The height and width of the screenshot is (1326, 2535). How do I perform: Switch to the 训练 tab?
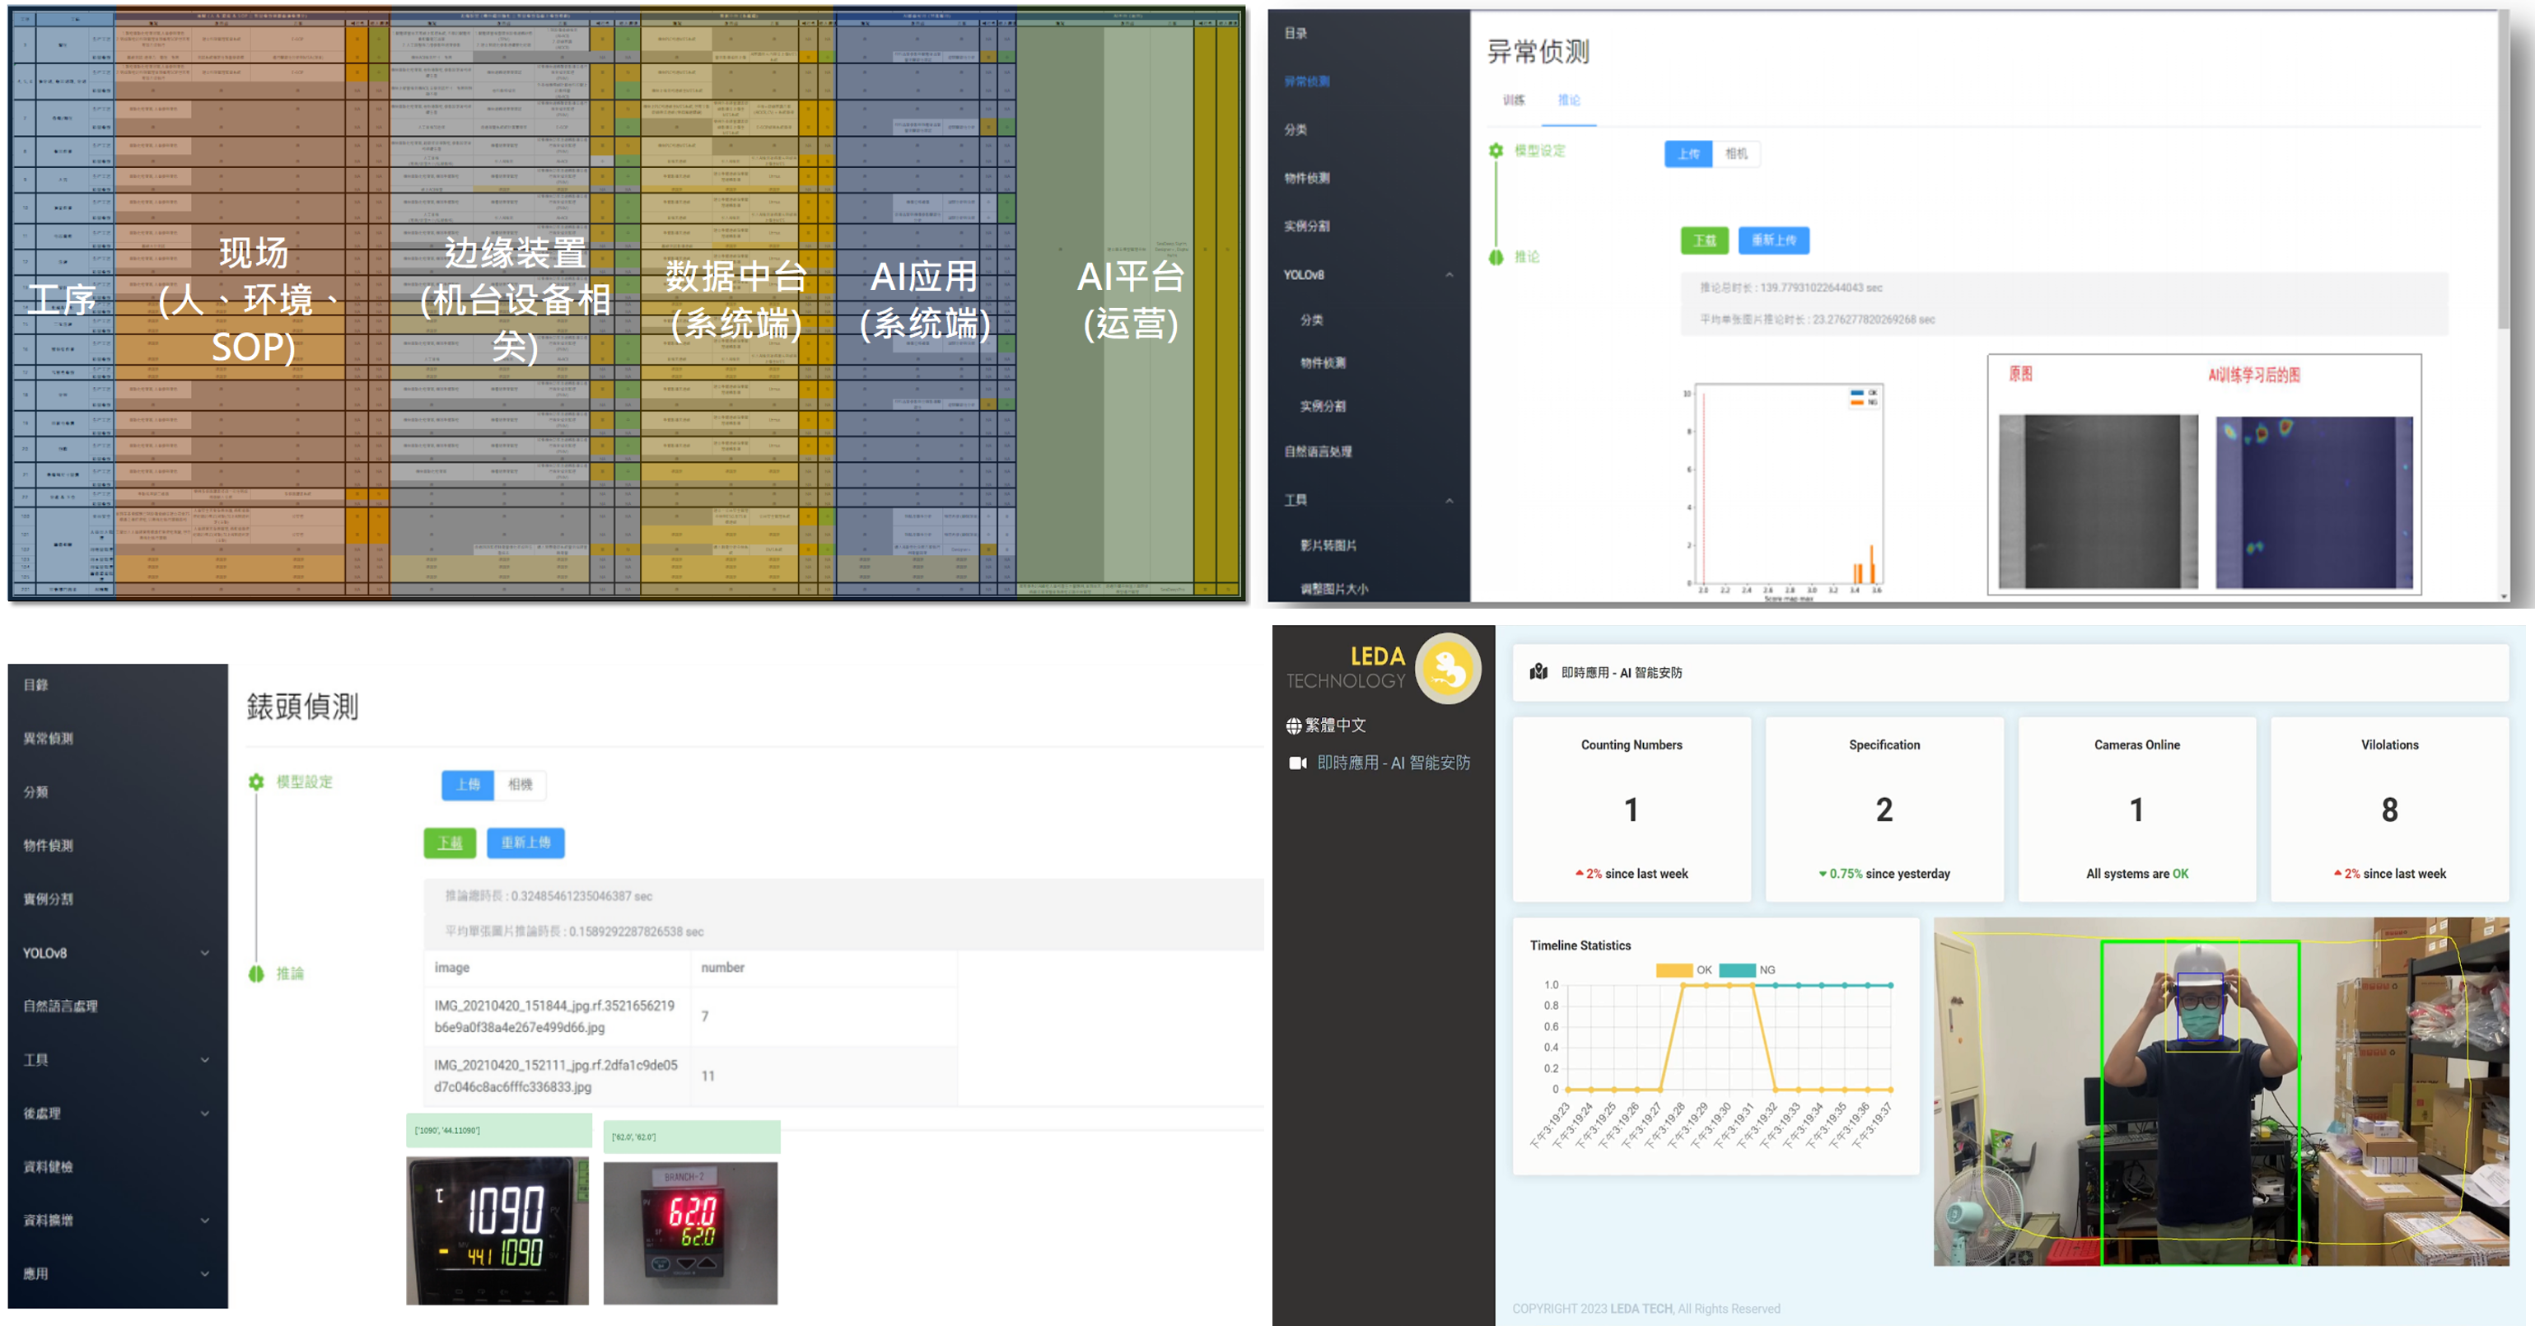[x=1514, y=100]
